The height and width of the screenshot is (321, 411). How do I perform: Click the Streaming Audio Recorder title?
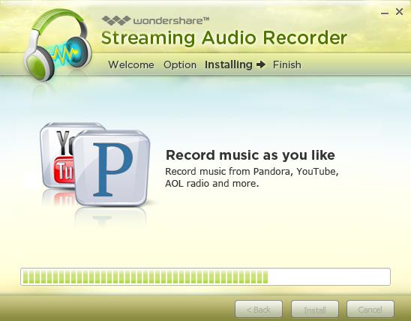(x=224, y=38)
